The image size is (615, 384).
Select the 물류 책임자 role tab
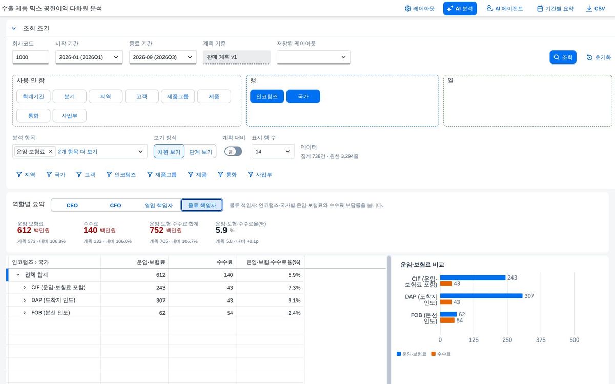pyautogui.click(x=202, y=205)
